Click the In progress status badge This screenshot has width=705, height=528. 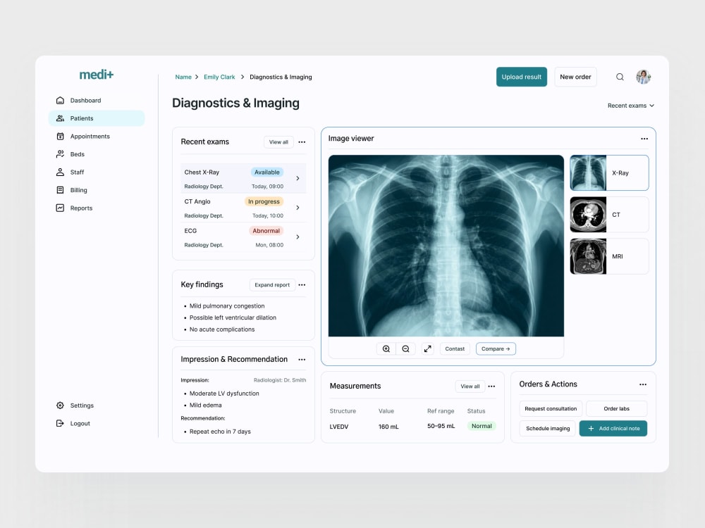(x=264, y=201)
